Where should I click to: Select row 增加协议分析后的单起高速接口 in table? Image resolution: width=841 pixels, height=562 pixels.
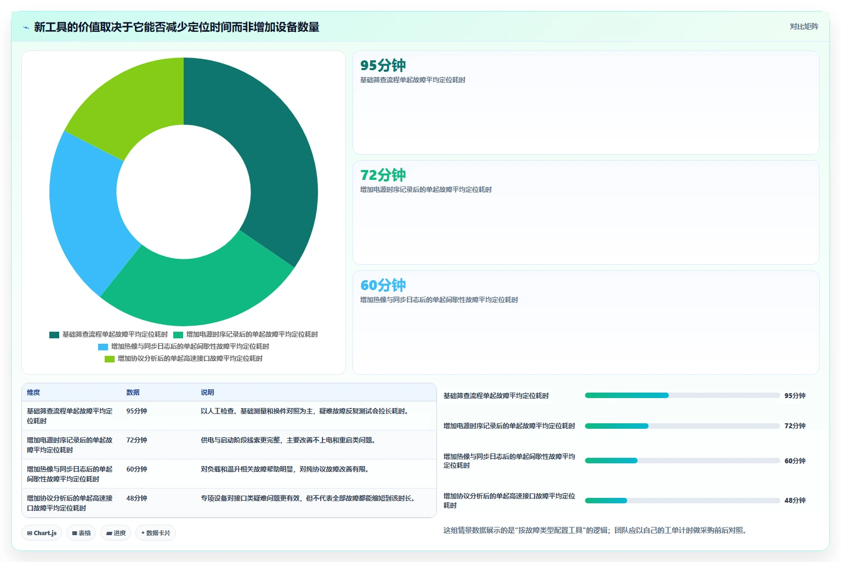coord(229,503)
